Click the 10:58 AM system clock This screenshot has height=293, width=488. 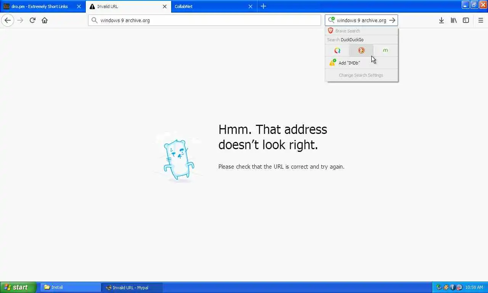coord(474,287)
